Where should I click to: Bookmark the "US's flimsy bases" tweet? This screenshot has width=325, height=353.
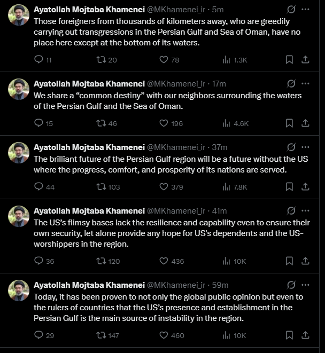point(289,261)
